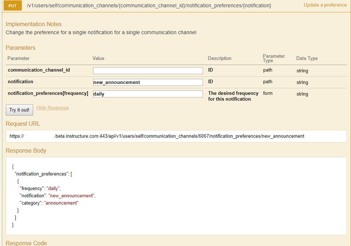Image resolution: width=351 pixels, height=246 pixels.
Task: Hide the response with Hide Response link
Action: click(x=52, y=108)
